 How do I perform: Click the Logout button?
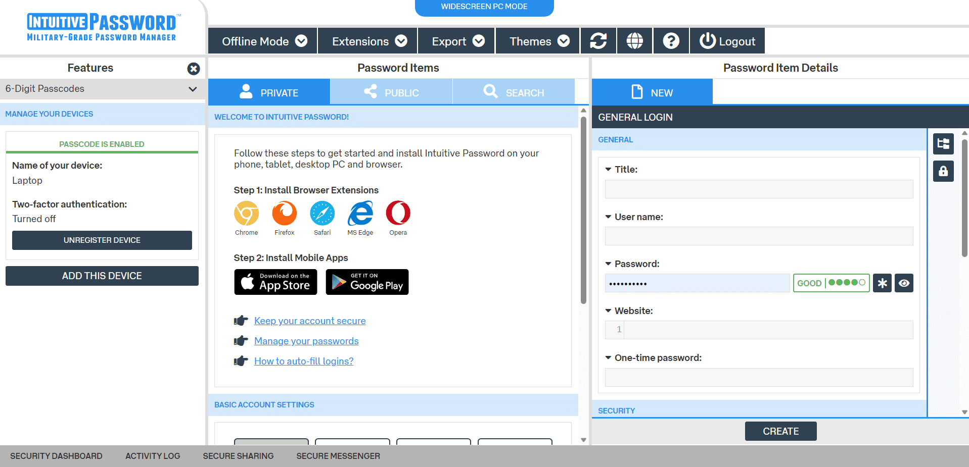click(727, 41)
